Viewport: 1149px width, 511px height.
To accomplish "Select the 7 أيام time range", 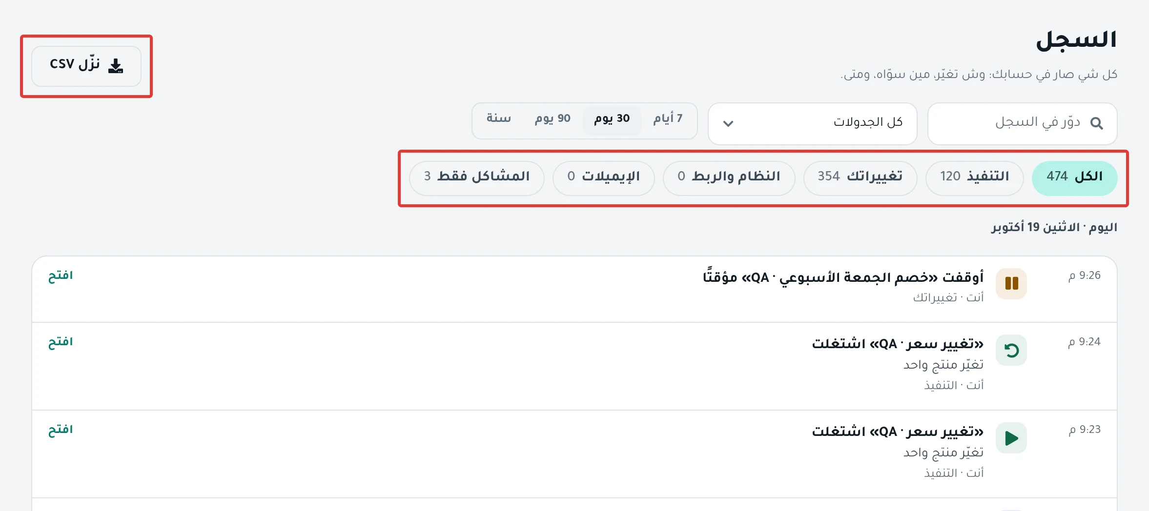I will (668, 118).
